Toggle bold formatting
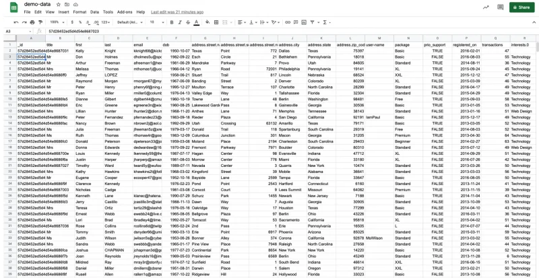 tap(172, 22)
